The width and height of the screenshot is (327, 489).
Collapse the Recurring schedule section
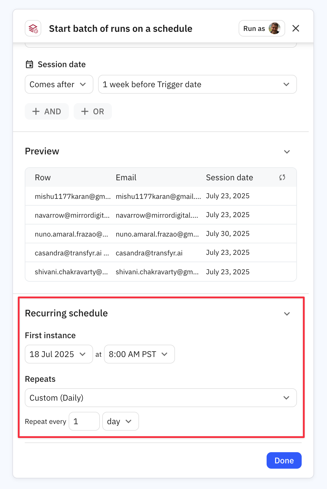(x=287, y=314)
